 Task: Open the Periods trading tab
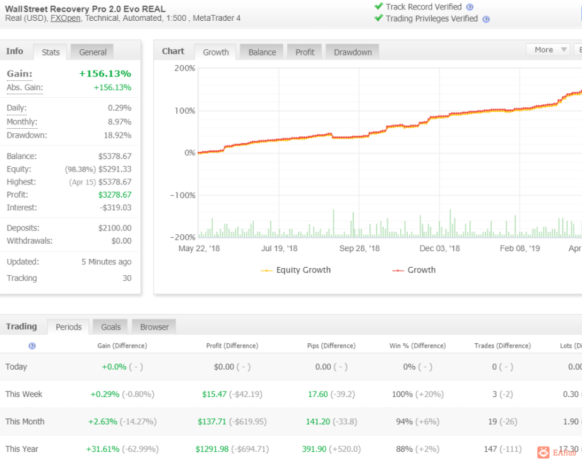(68, 327)
